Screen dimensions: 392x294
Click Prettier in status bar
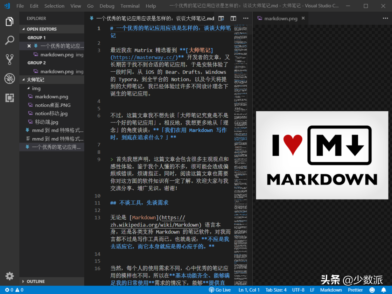tap(355, 290)
